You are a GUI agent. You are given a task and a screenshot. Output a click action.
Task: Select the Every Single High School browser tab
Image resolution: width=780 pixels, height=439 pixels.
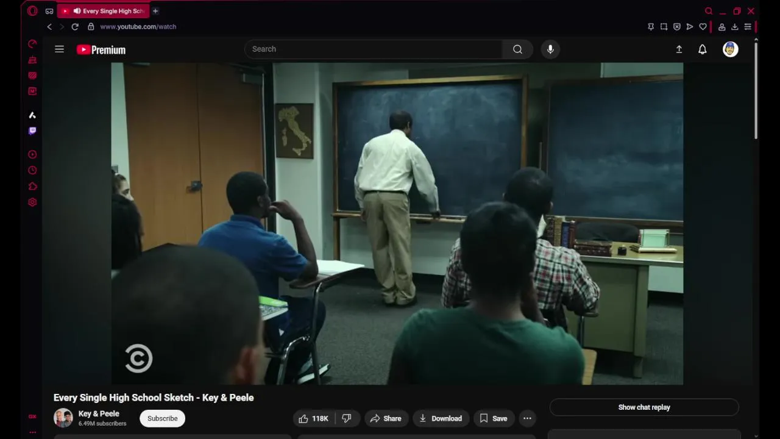pos(104,11)
